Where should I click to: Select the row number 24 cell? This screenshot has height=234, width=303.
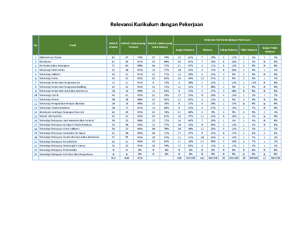coord(36,154)
